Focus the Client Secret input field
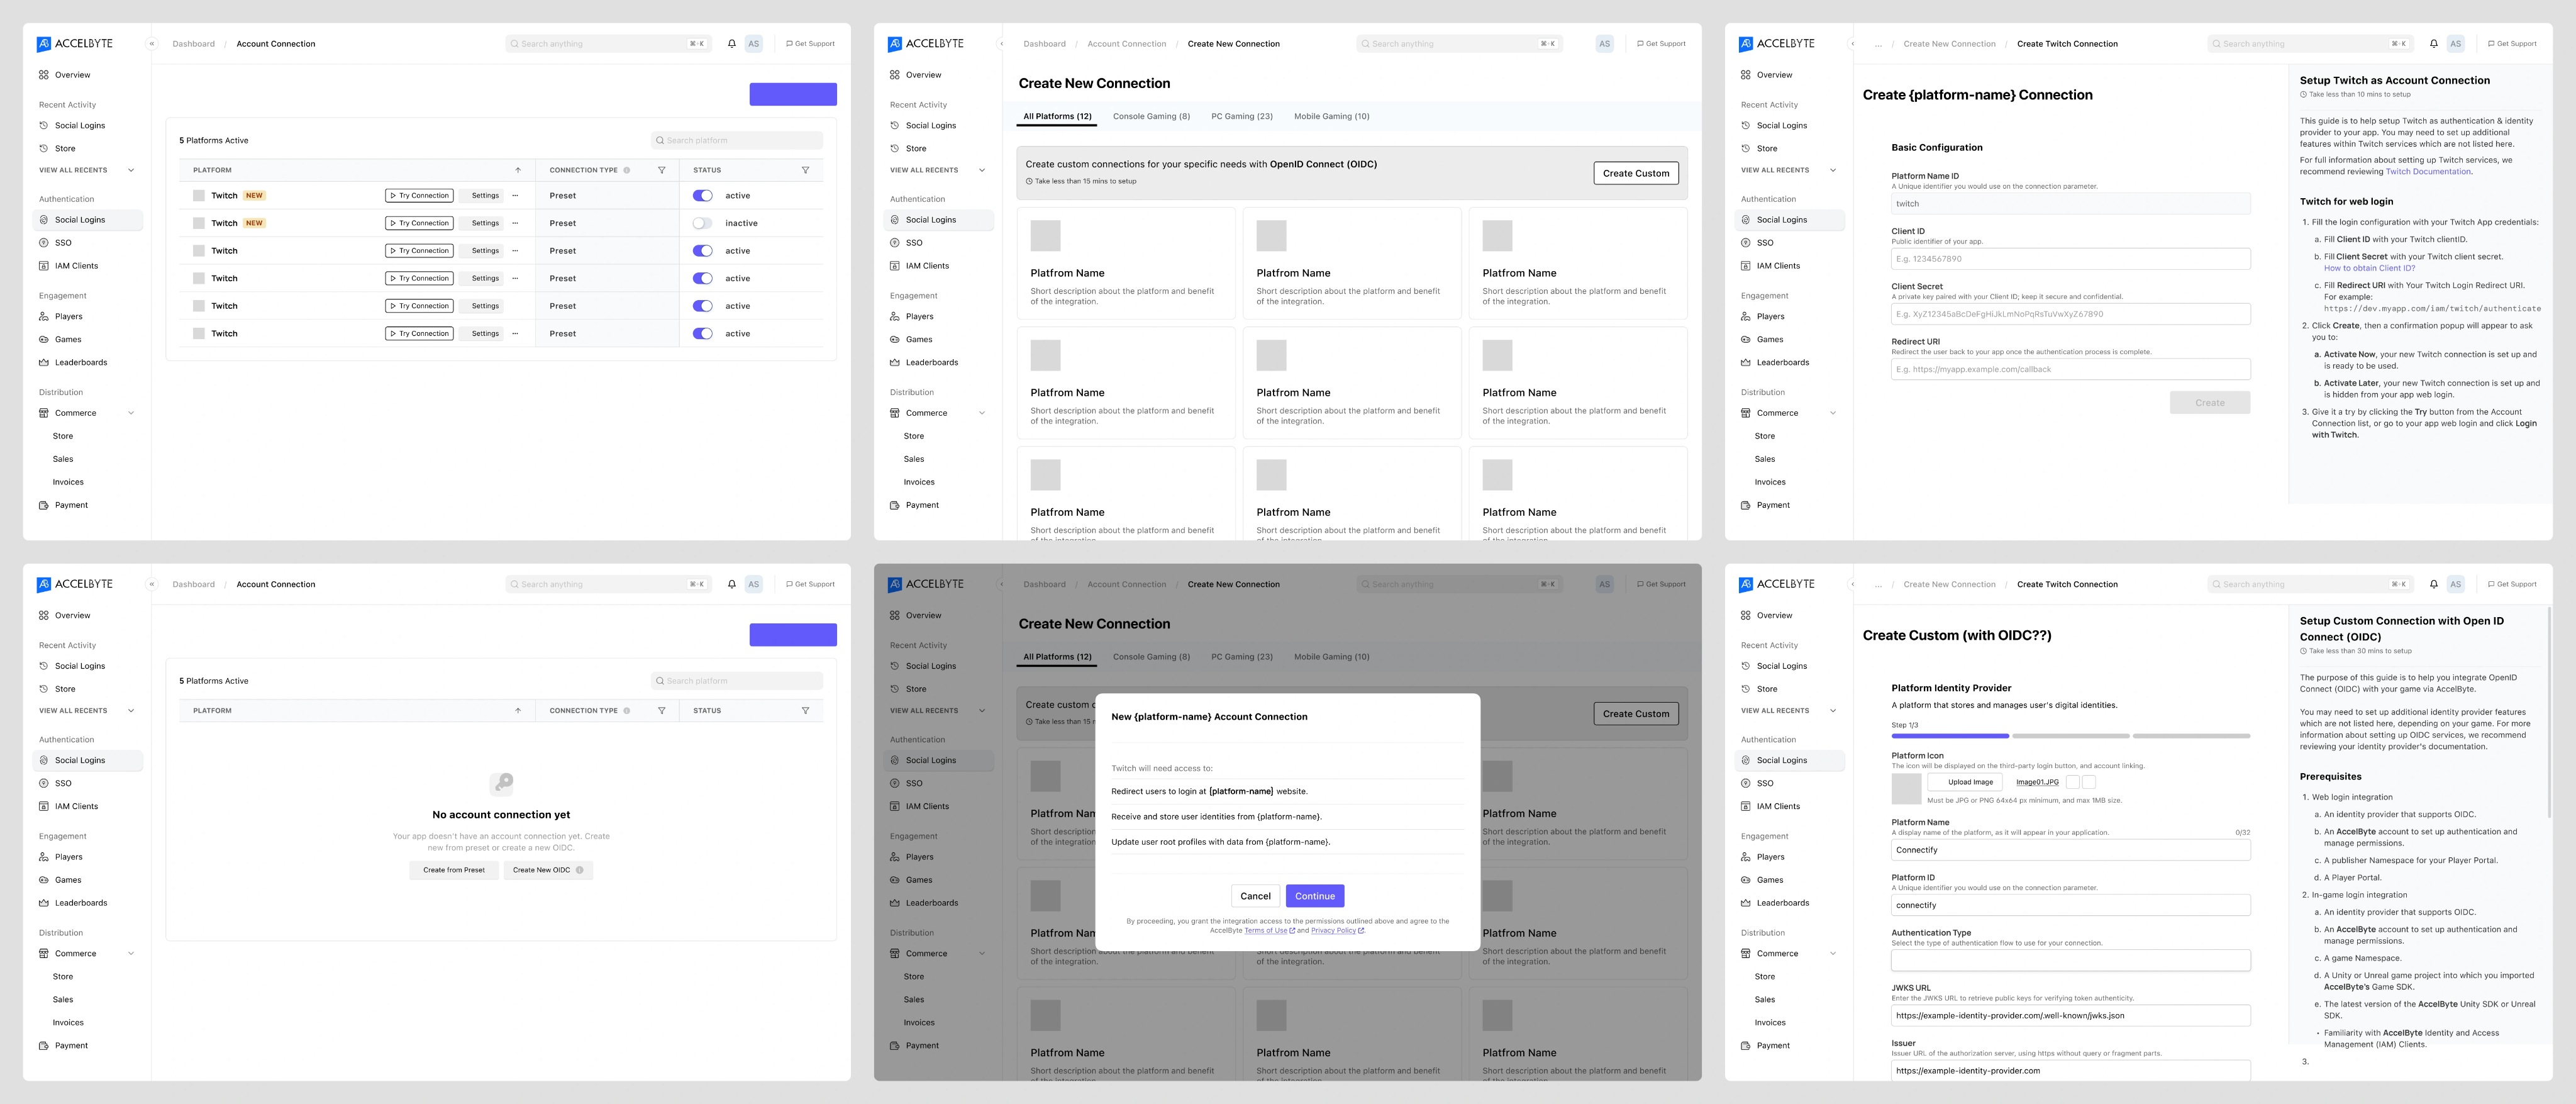Viewport: 2576px width, 1104px height. tap(2070, 314)
